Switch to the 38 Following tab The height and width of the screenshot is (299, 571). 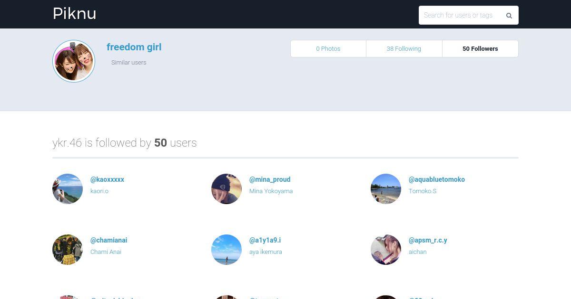[x=404, y=48]
